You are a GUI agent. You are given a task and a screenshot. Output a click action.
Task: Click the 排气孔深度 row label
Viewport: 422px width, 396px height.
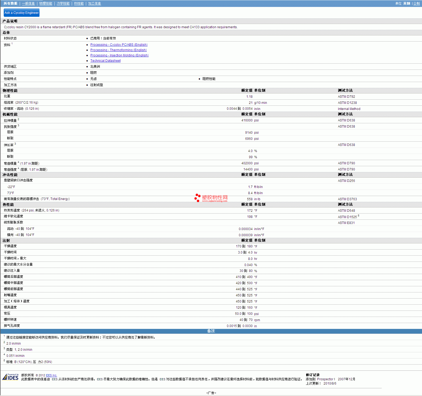tap(12, 326)
